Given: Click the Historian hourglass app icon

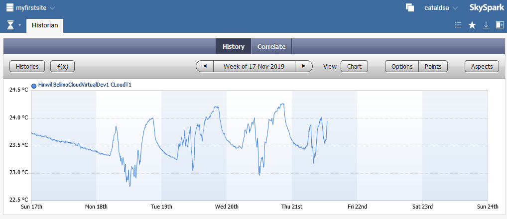Looking at the screenshot, I should coord(10,25).
